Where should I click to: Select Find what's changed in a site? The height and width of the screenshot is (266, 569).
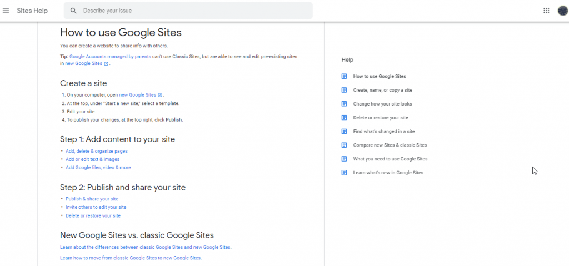384,132
